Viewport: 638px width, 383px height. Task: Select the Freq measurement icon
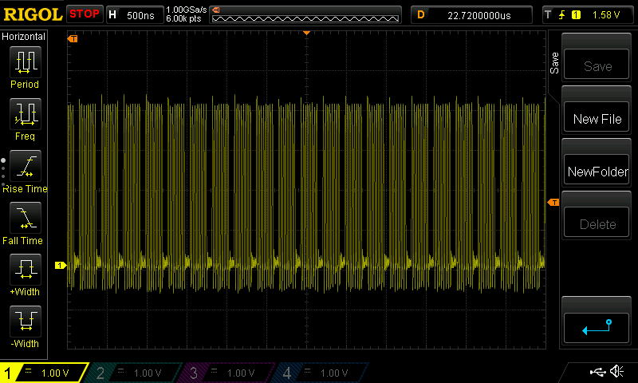(x=24, y=114)
